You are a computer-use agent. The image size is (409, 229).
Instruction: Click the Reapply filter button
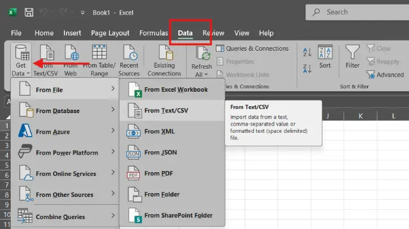coord(382,61)
